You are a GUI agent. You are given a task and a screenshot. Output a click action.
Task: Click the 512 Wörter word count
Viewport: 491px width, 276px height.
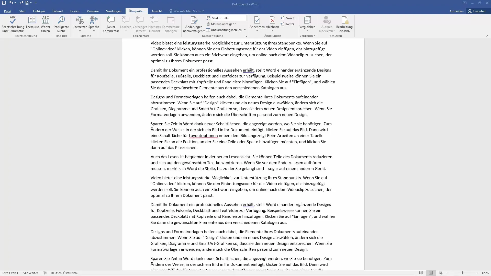coord(30,273)
